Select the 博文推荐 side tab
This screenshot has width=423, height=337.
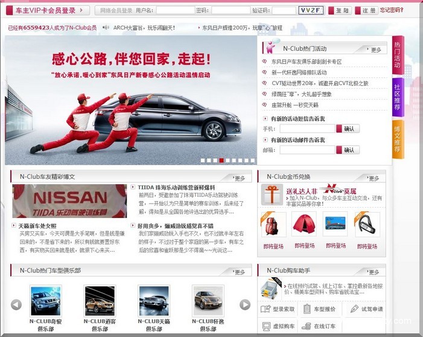(x=398, y=139)
